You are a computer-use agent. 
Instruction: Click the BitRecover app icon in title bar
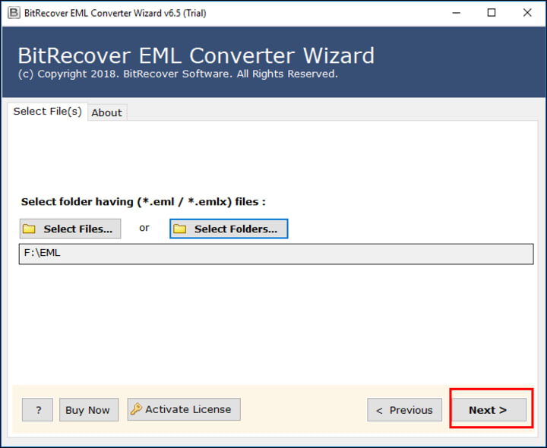coord(14,13)
